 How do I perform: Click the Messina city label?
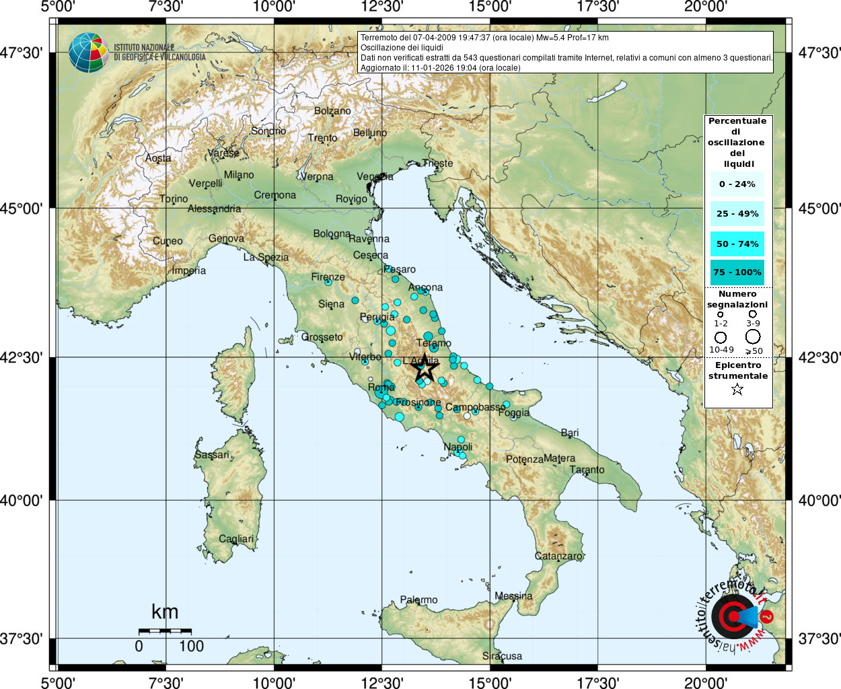pyautogui.click(x=513, y=596)
